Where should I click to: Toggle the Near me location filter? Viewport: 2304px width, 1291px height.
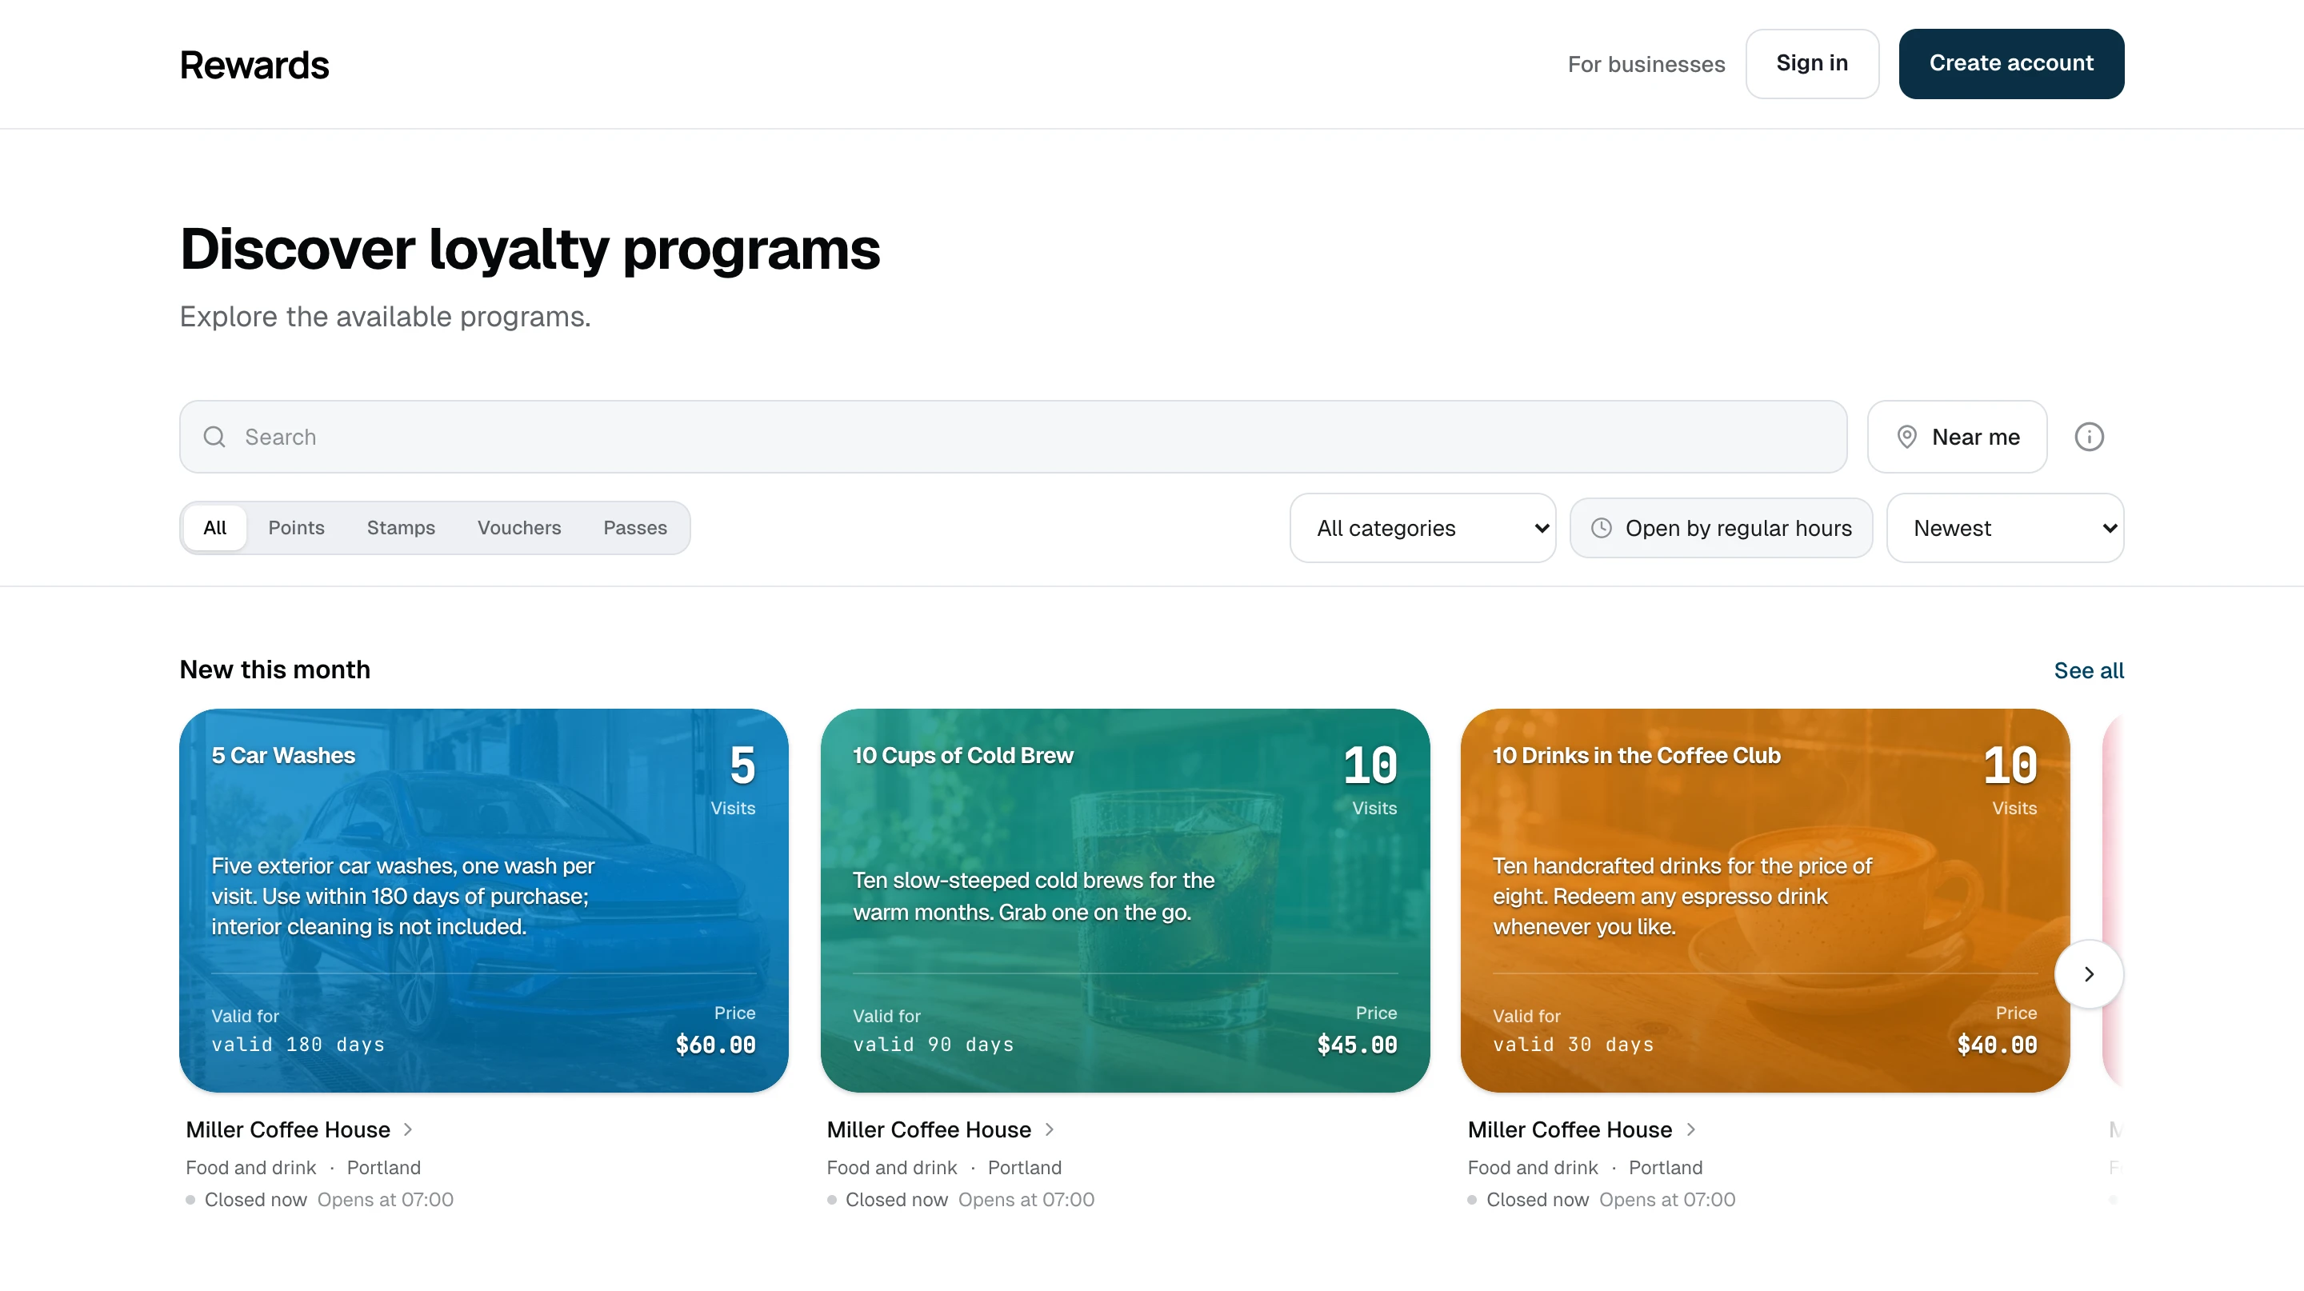(1957, 438)
